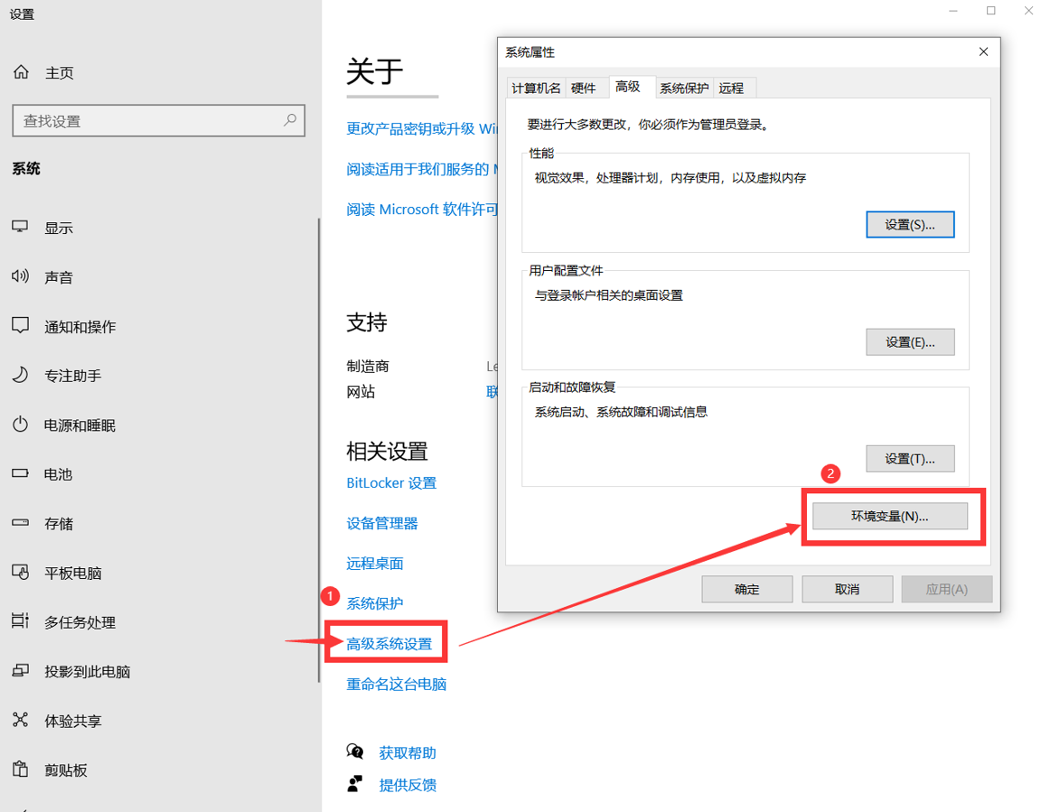Go to the 系统保护 tab
The image size is (1041, 812).
coord(684,89)
